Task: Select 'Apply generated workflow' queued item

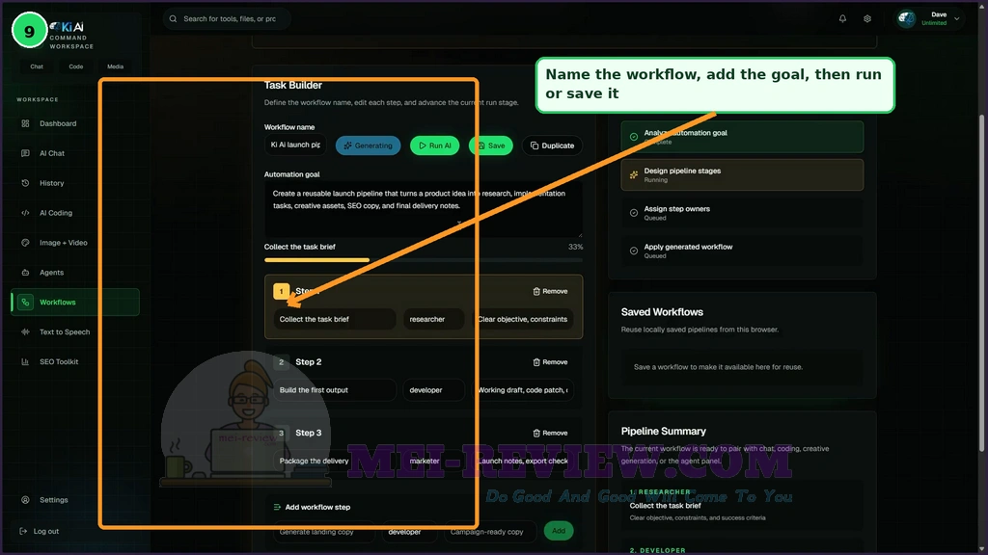Action: [742, 251]
